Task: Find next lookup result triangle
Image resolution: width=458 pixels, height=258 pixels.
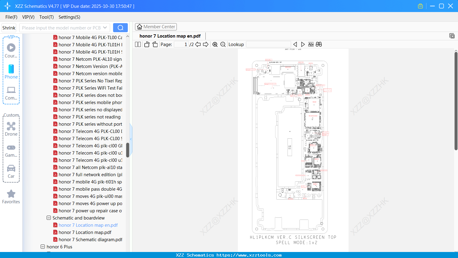Action: pyautogui.click(x=303, y=44)
